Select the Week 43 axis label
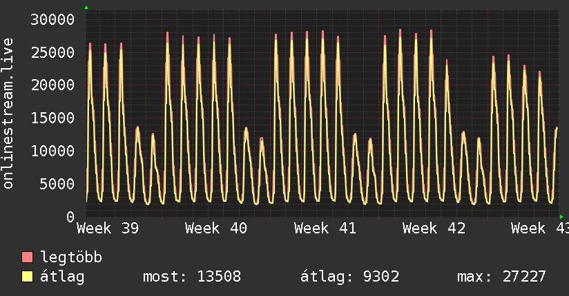The height and width of the screenshot is (296, 569). (540, 229)
